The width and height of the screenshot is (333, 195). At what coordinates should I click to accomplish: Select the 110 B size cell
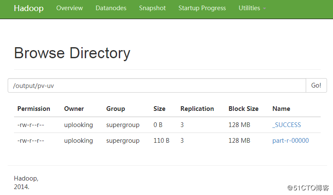161,141
